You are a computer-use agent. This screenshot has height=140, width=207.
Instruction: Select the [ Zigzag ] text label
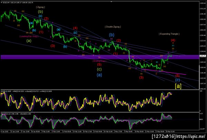pos(40,7)
